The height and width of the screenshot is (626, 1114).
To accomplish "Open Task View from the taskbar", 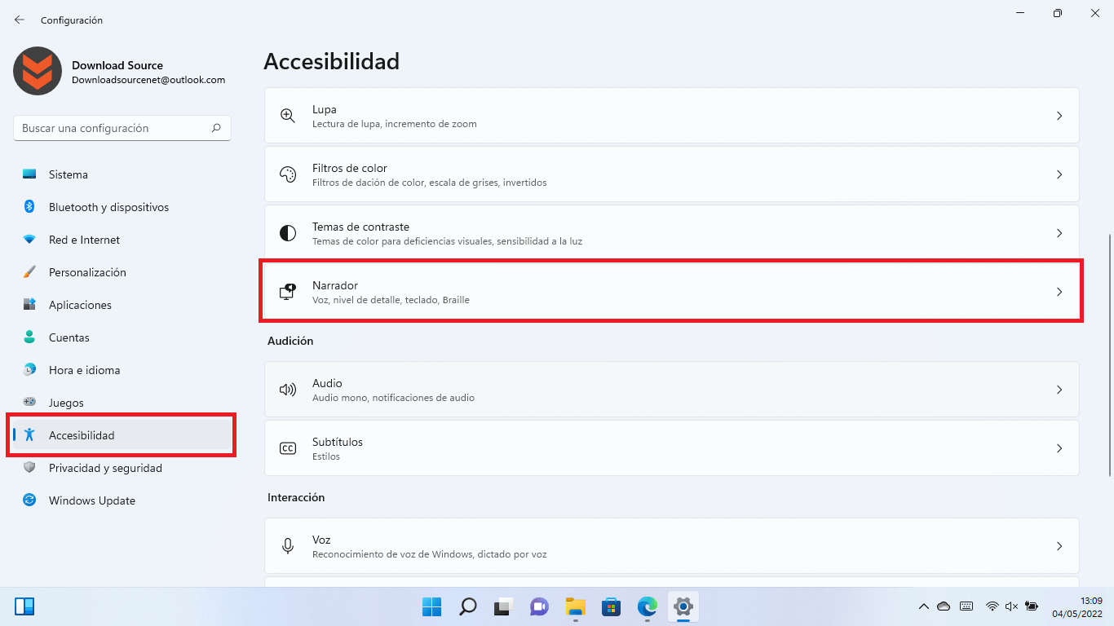I will pyautogui.click(x=503, y=606).
